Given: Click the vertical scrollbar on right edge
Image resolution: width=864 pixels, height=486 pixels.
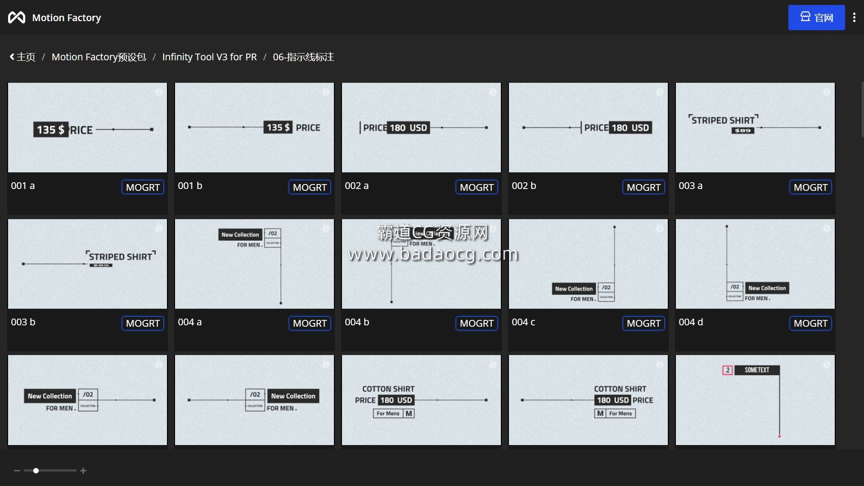Looking at the screenshot, I should point(862,109).
